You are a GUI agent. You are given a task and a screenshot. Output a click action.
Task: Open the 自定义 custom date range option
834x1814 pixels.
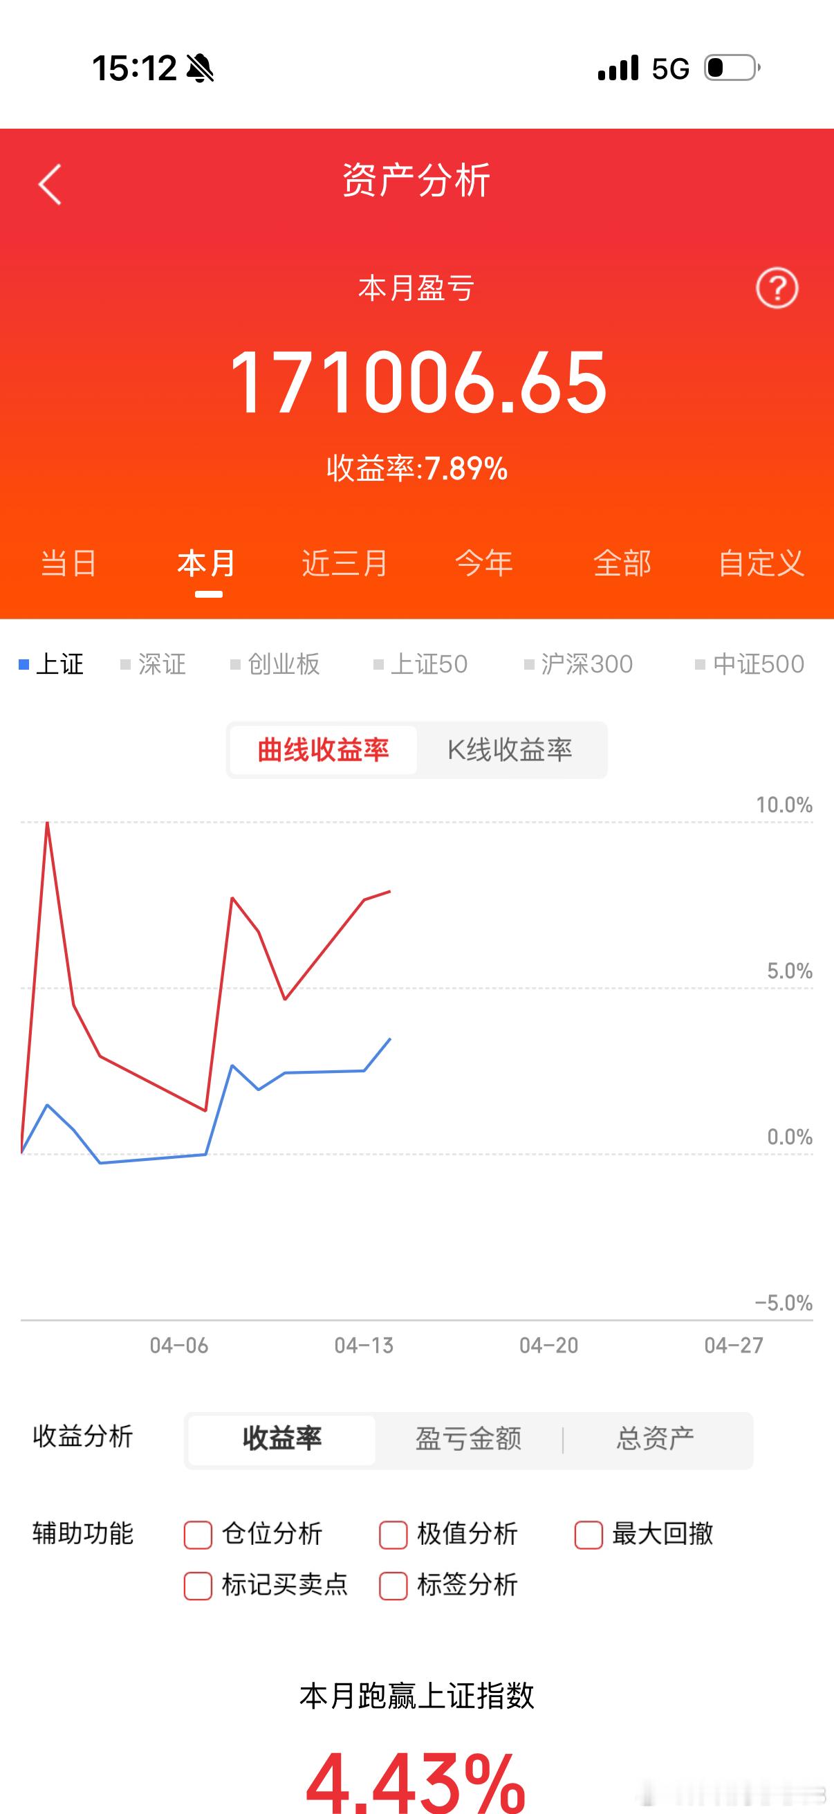762,563
